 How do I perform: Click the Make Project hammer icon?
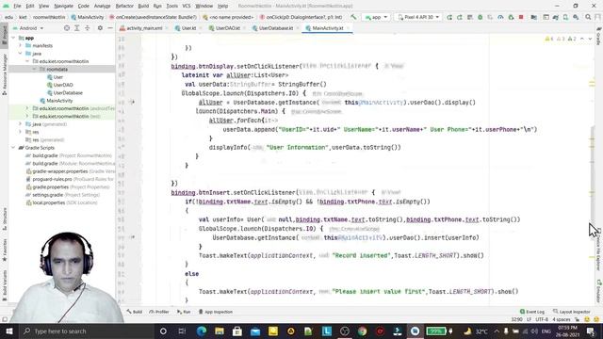point(353,17)
